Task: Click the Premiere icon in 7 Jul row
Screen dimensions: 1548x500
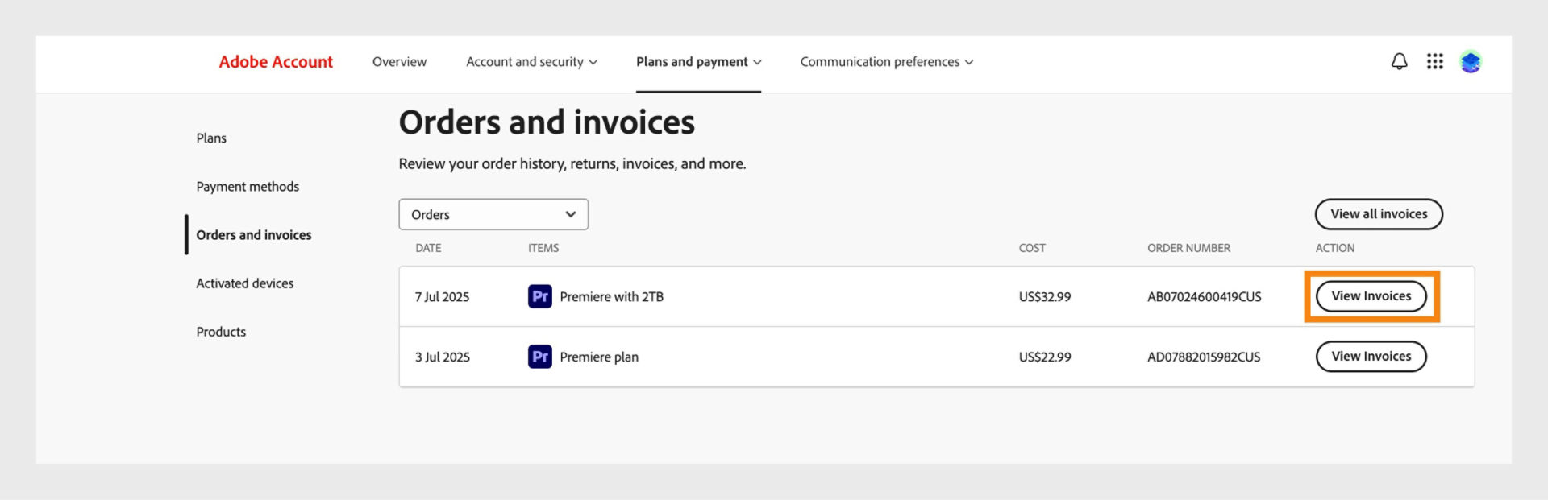Action: point(540,296)
